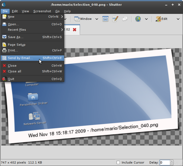183x166 pixels.
Task: Click the capture menu screenshot icon
Action: point(105,19)
